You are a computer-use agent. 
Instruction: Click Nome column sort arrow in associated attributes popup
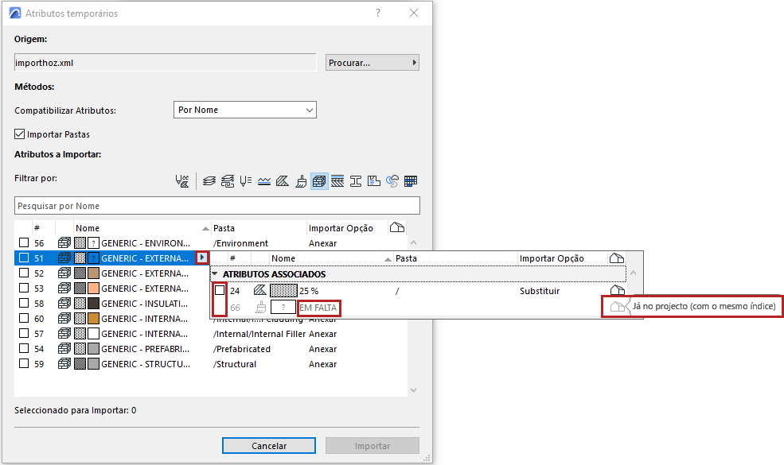(x=388, y=258)
